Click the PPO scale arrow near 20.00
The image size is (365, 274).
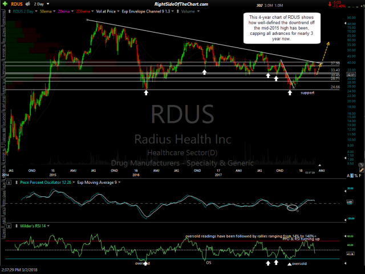[346, 191]
